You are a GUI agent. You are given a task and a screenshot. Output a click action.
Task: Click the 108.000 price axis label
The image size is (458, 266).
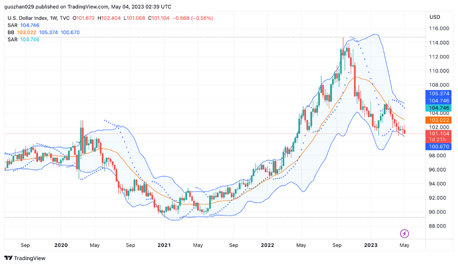439,85
